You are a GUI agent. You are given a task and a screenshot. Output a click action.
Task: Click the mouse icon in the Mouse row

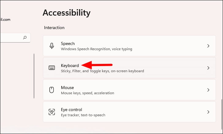(x=52, y=90)
